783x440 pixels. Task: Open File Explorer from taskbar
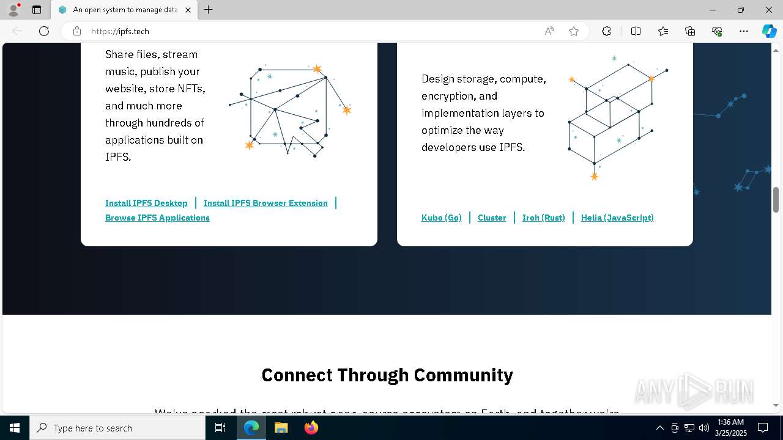(281, 428)
